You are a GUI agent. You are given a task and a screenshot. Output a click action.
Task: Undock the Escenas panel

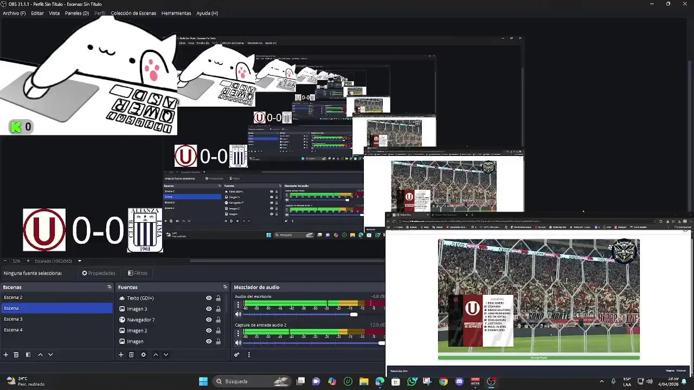coord(109,287)
